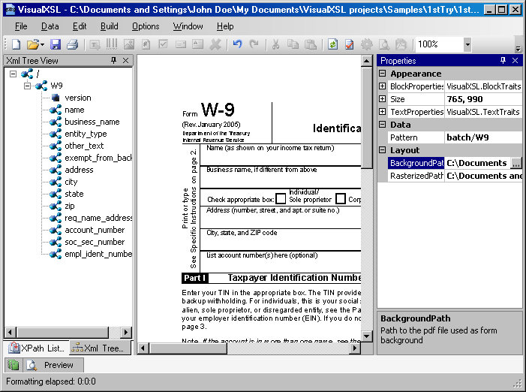This screenshot has width=526, height=392.
Task: Open the Options menu
Action: click(x=146, y=26)
